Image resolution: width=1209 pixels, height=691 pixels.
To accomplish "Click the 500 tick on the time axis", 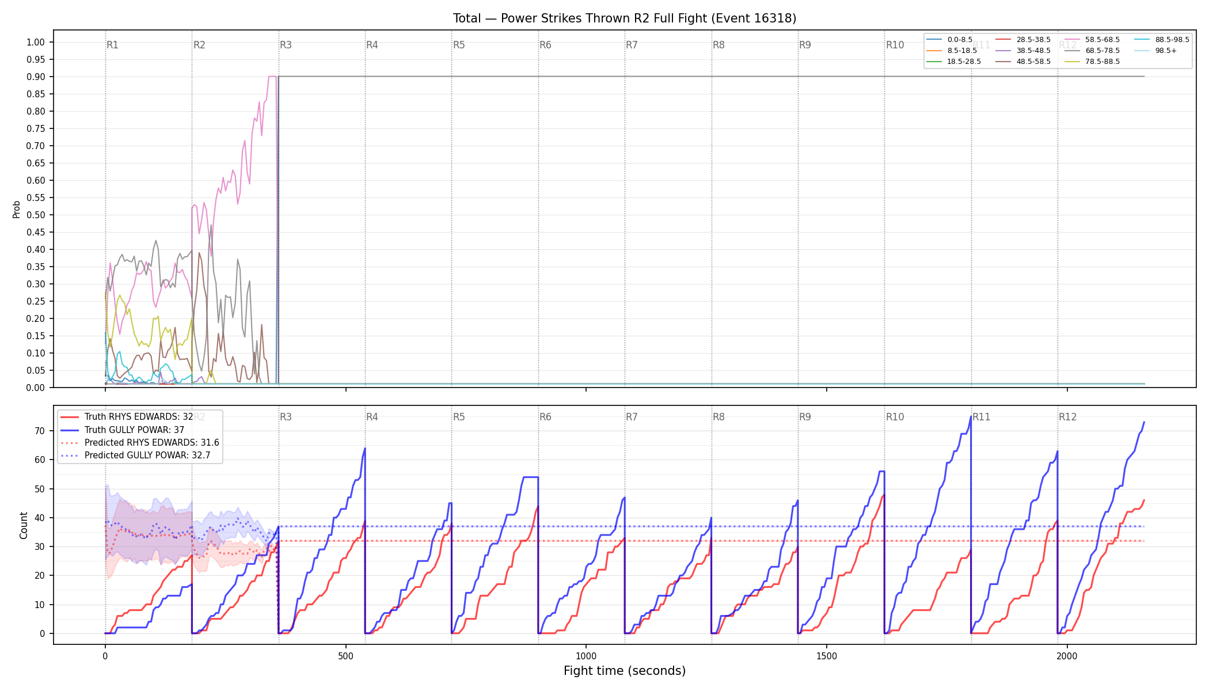I will 345,656.
